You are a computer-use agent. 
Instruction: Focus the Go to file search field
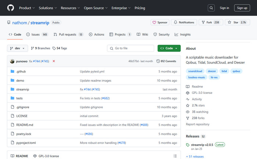tap(130, 48)
